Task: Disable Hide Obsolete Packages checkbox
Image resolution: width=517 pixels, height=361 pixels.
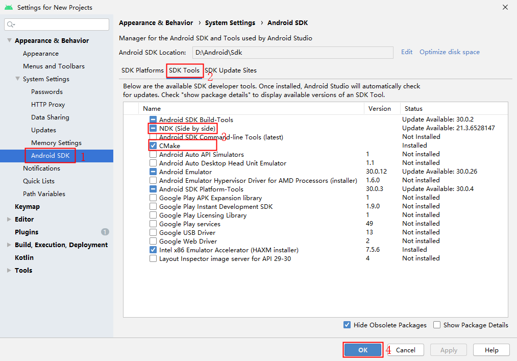Action: click(347, 325)
